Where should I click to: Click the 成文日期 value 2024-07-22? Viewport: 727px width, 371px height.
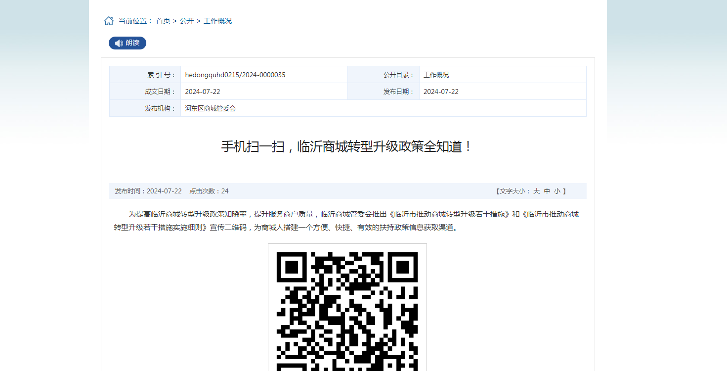(x=203, y=92)
